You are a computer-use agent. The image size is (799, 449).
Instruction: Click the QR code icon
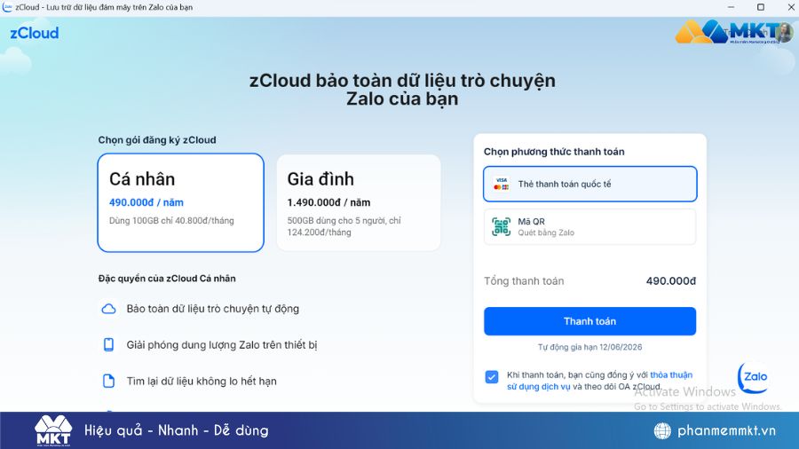(x=501, y=227)
